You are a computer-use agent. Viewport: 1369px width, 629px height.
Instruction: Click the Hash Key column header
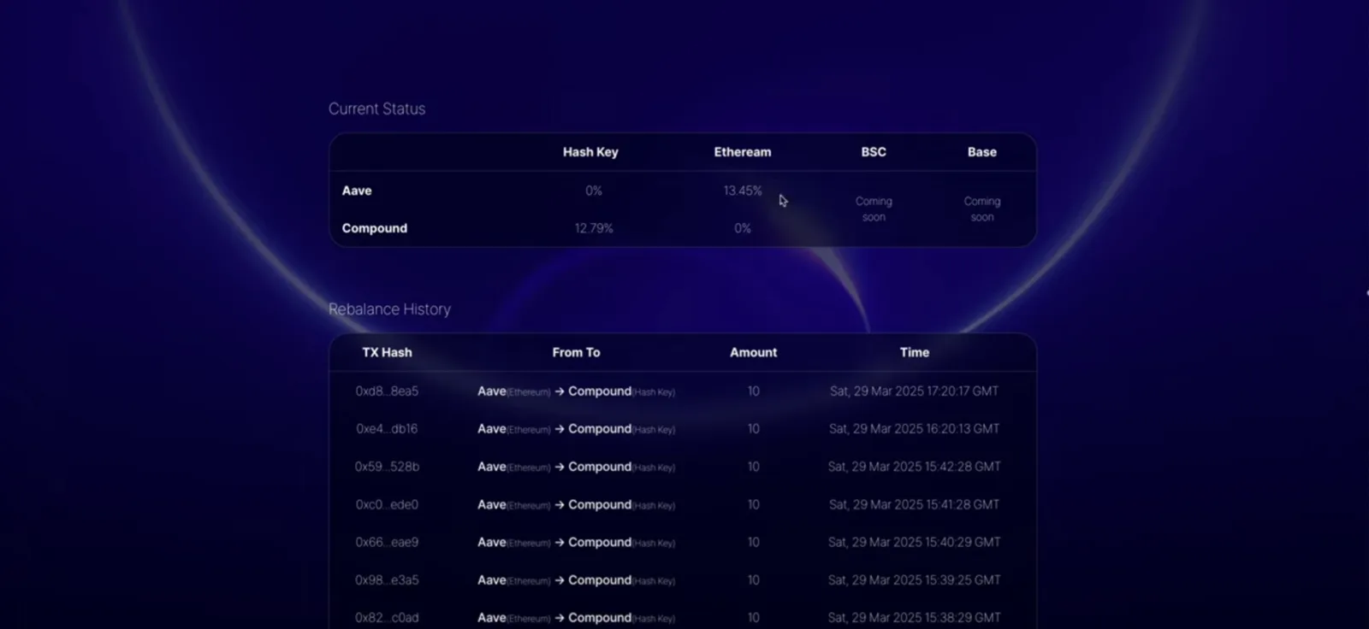pos(590,152)
